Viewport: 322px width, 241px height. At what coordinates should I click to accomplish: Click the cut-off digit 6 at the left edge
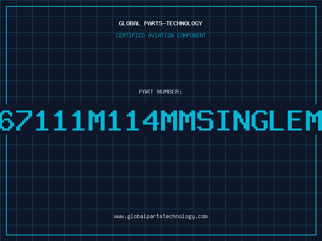pyautogui.click(x=7, y=120)
